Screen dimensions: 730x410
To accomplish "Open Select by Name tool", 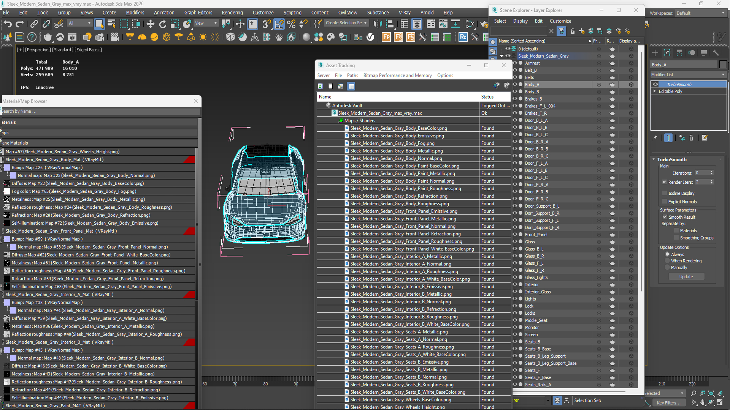I will [x=111, y=24].
